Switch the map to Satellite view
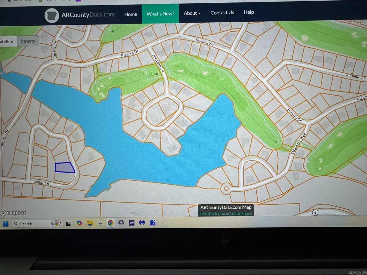The height and width of the screenshot is (275, 367). [7, 42]
